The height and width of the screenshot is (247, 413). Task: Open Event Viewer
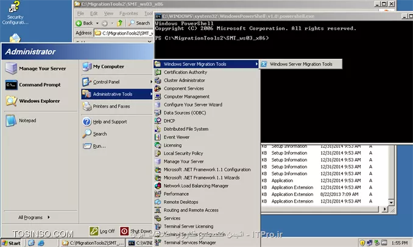[177, 137]
